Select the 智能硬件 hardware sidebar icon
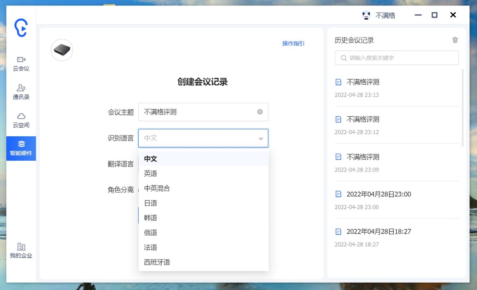This screenshot has width=477, height=290. tap(21, 148)
